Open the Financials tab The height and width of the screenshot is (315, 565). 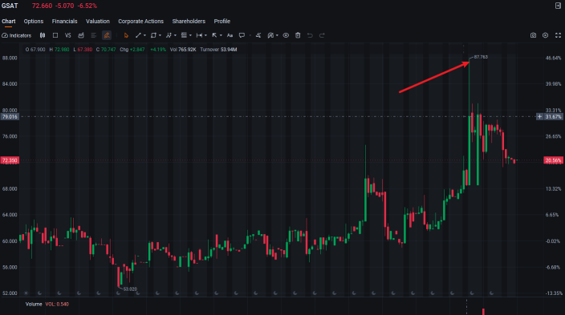click(64, 21)
